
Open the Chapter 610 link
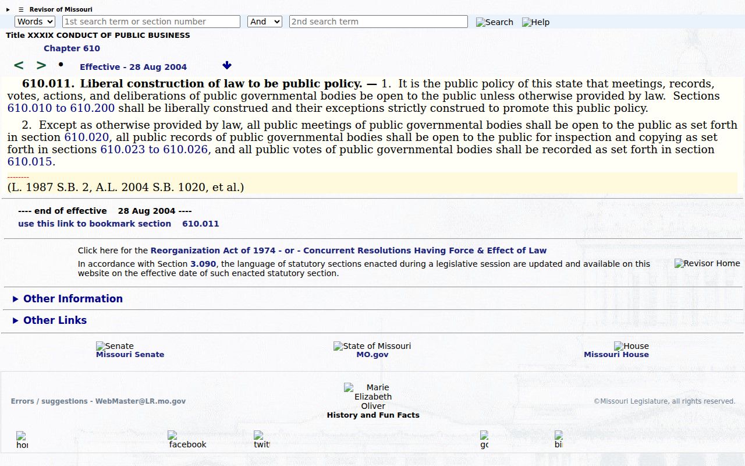click(72, 48)
